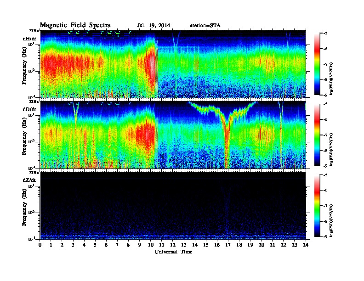Click the 10^1 tick label of dH/dt panel

click(32, 44)
